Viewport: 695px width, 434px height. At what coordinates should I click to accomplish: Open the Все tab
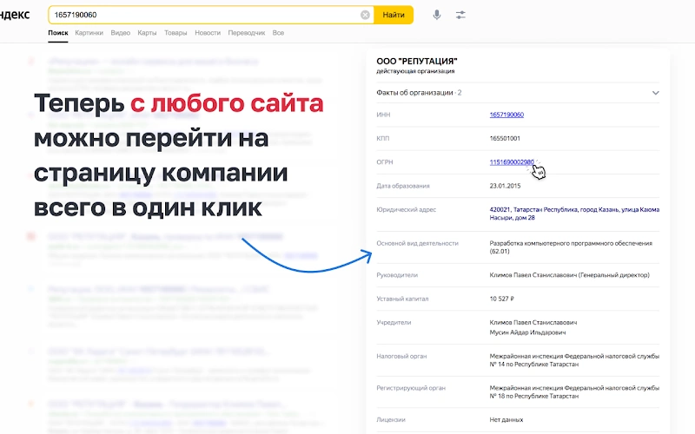(278, 33)
